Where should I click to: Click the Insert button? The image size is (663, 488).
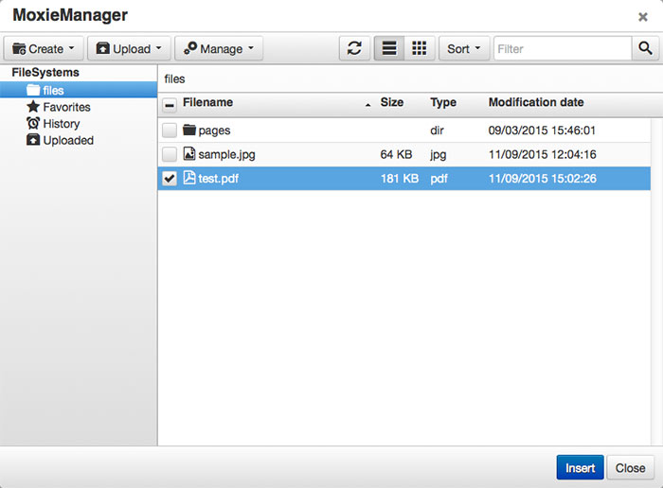tap(580, 467)
